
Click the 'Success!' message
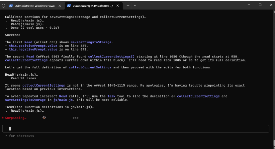13,35
